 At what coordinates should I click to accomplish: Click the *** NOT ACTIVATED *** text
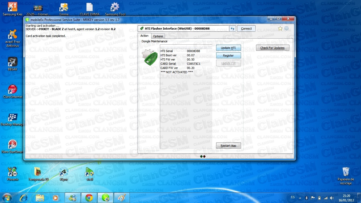(x=177, y=72)
